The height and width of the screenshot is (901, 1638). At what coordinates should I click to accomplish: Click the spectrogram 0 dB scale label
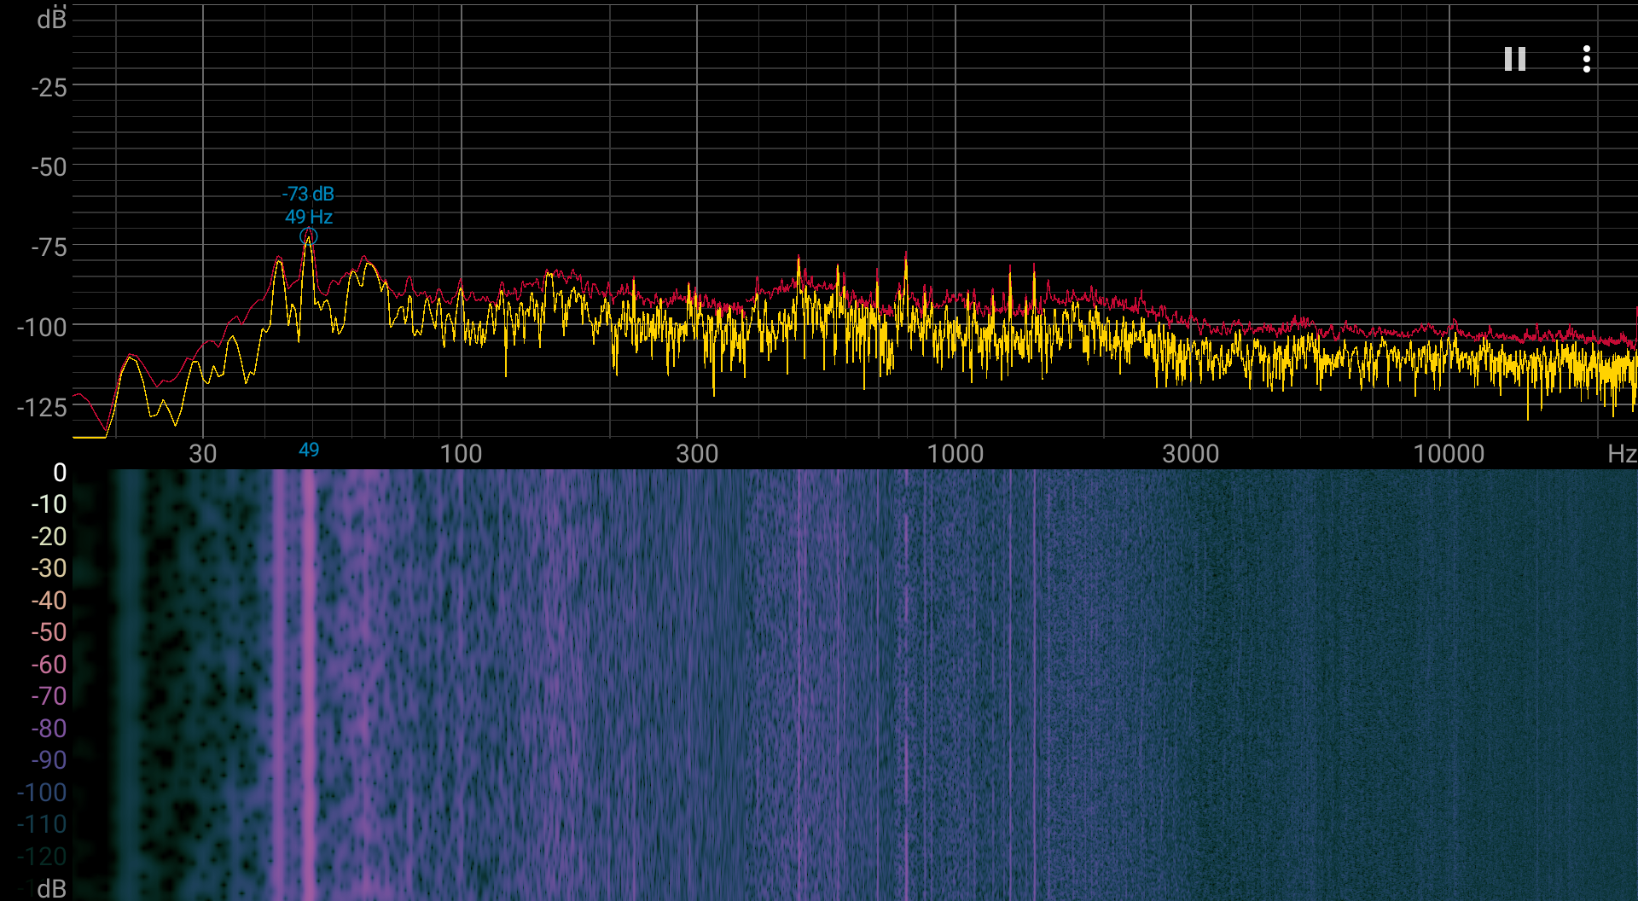pyautogui.click(x=60, y=473)
